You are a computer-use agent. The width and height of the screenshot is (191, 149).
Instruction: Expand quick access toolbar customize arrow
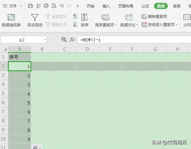77,6
